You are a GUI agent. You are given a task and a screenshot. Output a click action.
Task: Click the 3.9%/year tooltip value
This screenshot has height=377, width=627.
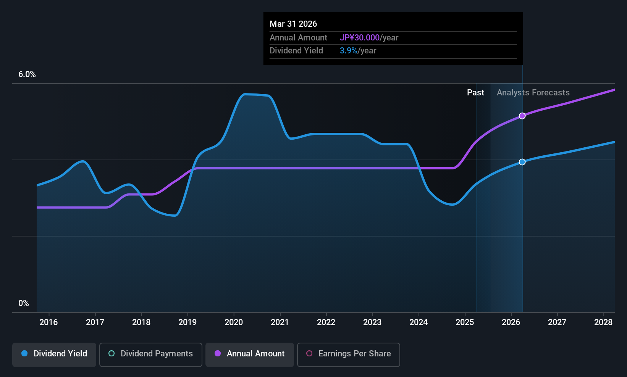(358, 51)
